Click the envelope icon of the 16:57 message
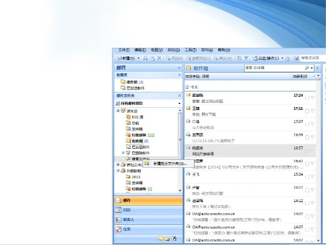Screen dimensions: 326x245 (x=188, y=148)
